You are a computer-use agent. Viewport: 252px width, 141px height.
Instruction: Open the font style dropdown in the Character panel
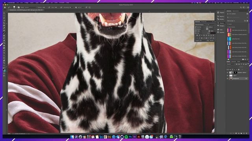point(212,25)
